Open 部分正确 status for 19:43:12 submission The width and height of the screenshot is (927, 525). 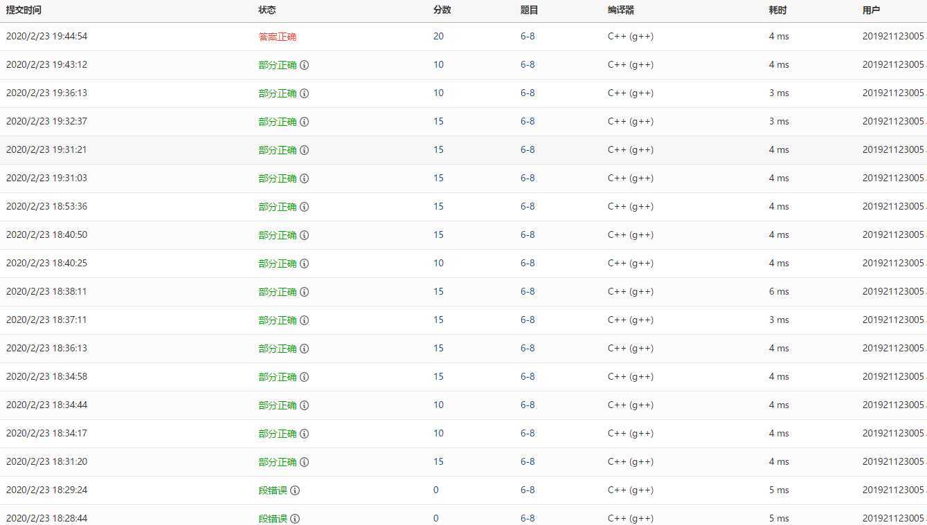[278, 65]
